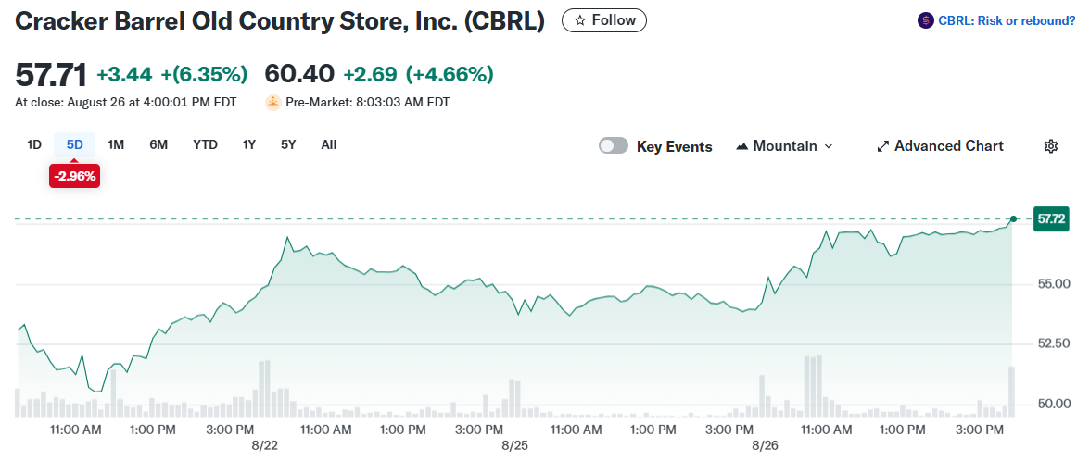Click the star icon in Follow button

tap(579, 20)
